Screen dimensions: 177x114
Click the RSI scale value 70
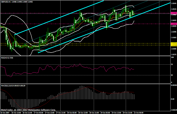[172, 64]
